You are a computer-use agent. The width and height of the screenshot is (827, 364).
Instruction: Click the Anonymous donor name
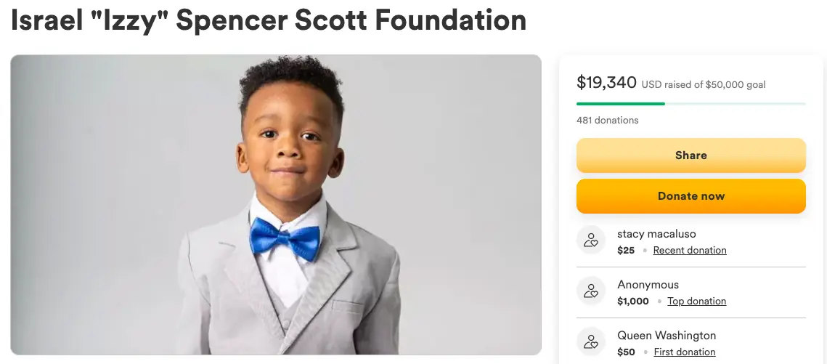pos(648,285)
